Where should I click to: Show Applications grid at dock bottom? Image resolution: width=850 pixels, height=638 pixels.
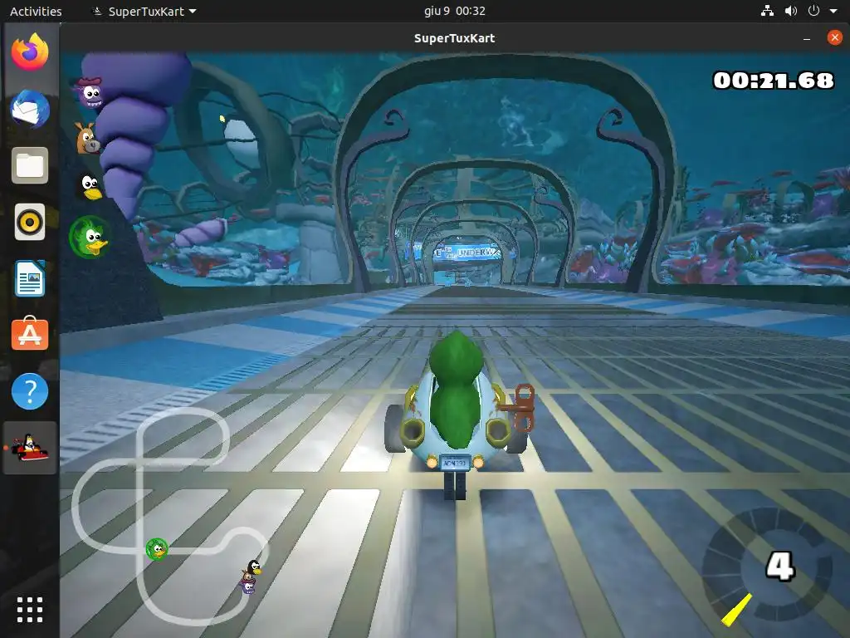[x=30, y=610]
